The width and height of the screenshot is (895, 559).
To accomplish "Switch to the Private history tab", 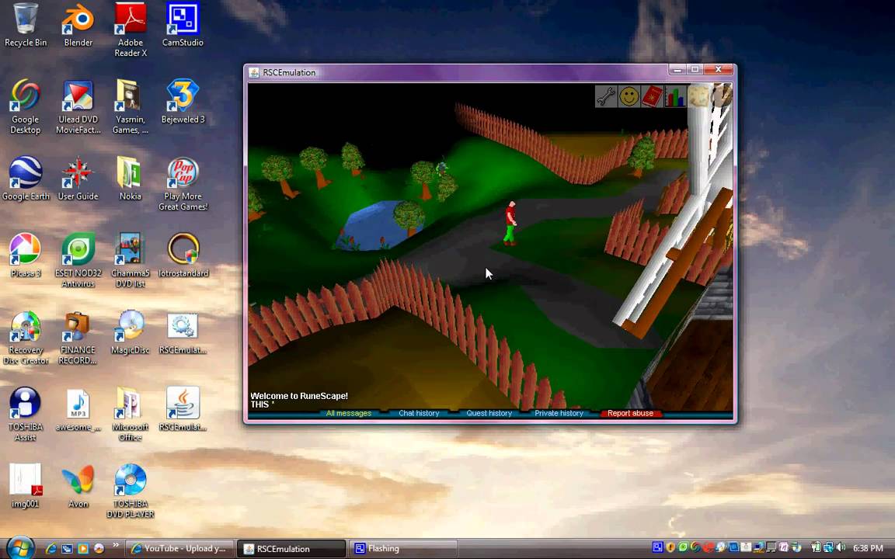I will click(559, 413).
